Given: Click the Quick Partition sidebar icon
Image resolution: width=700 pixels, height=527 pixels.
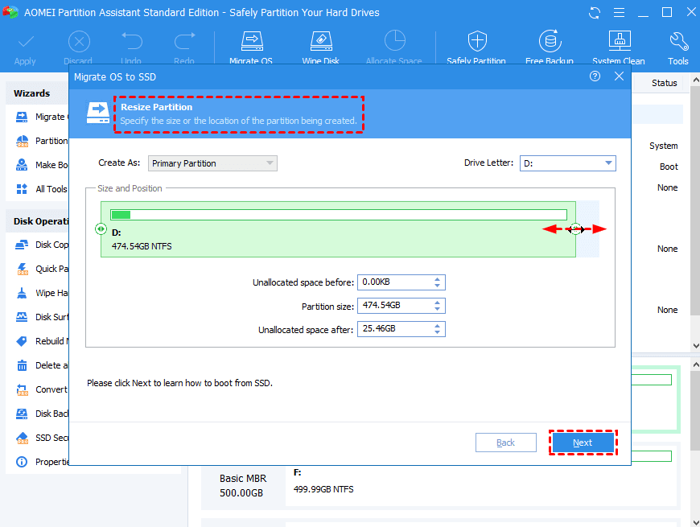Looking at the screenshot, I should (x=22, y=269).
